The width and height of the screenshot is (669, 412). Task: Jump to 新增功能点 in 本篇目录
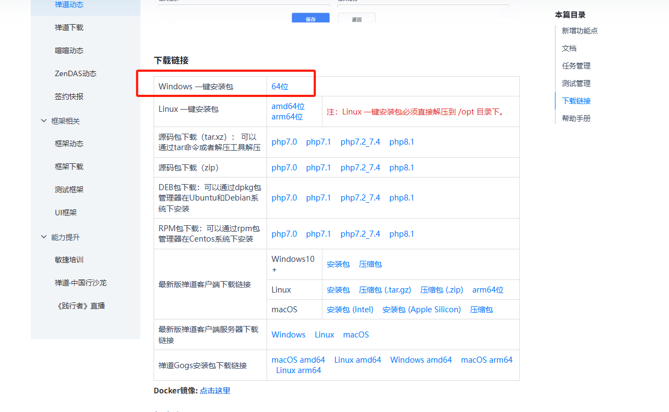(x=580, y=31)
